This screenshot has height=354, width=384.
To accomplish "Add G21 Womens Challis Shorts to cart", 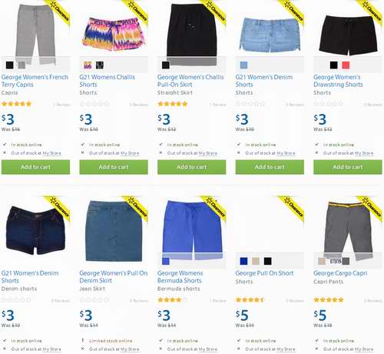I will (114, 167).
